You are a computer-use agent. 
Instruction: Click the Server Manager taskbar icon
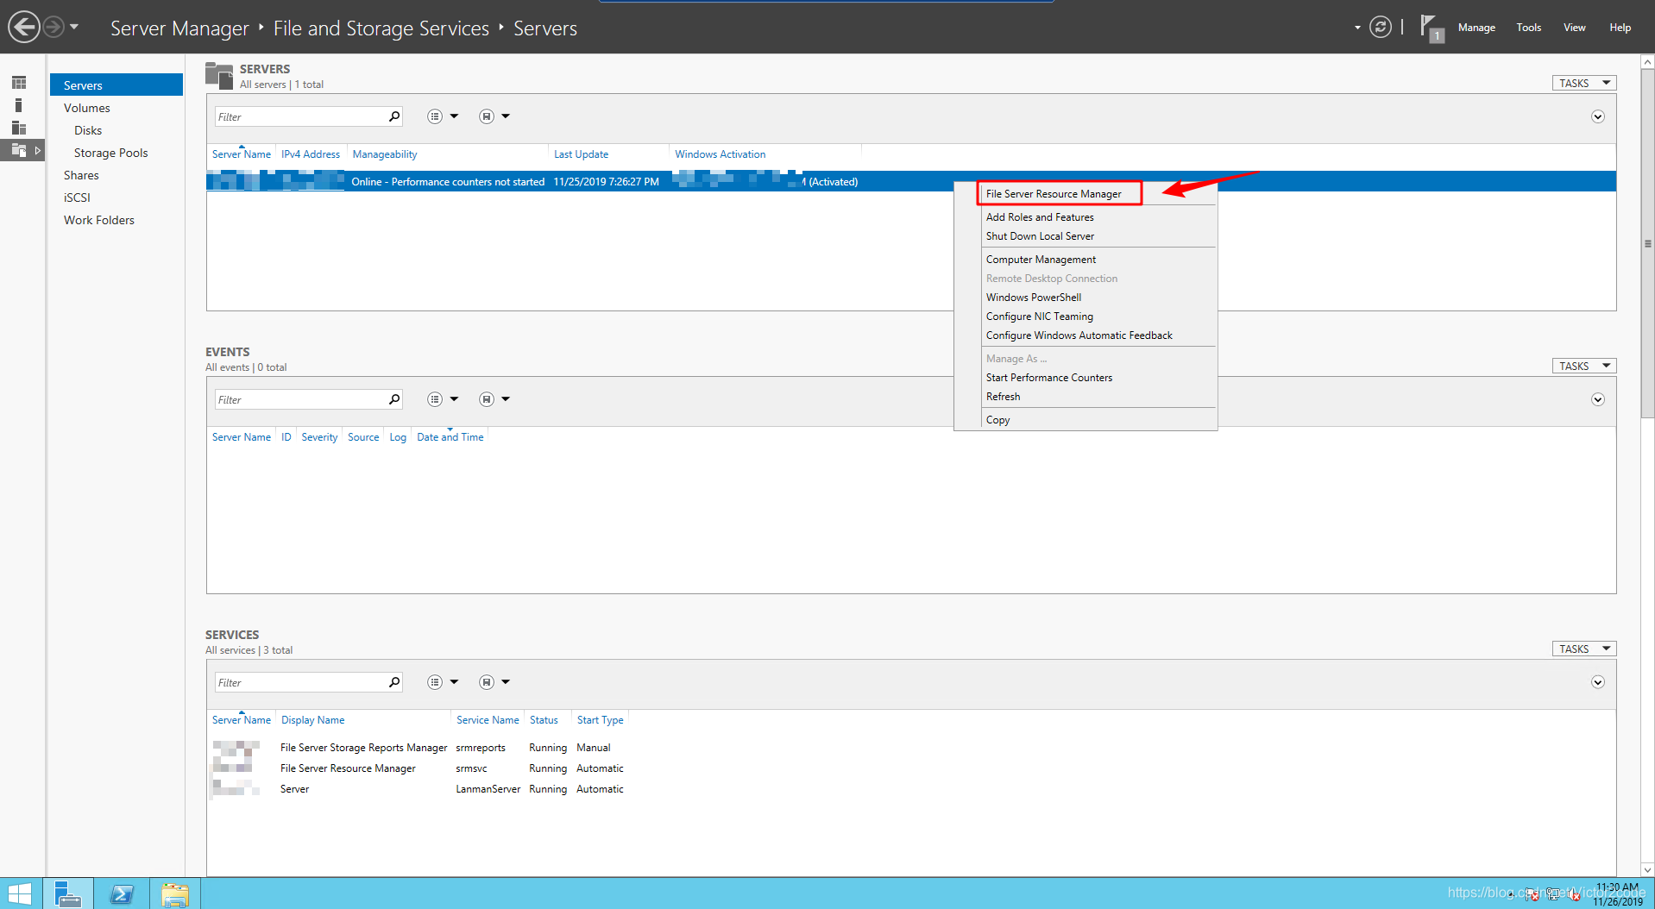coord(68,894)
